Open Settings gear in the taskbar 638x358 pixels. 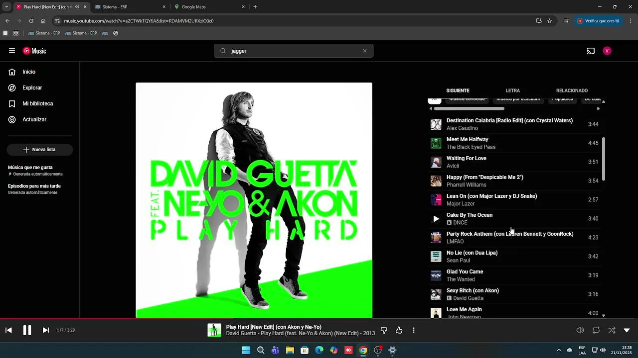[x=392, y=350]
